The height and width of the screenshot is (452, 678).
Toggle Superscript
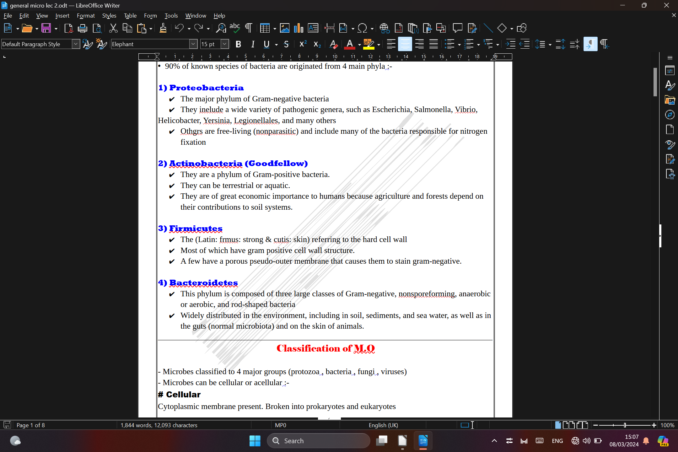pyautogui.click(x=303, y=44)
